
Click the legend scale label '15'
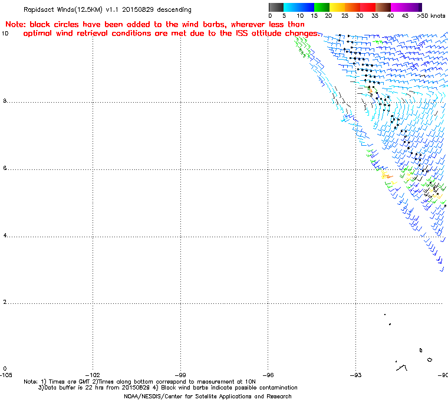tap(314, 16)
